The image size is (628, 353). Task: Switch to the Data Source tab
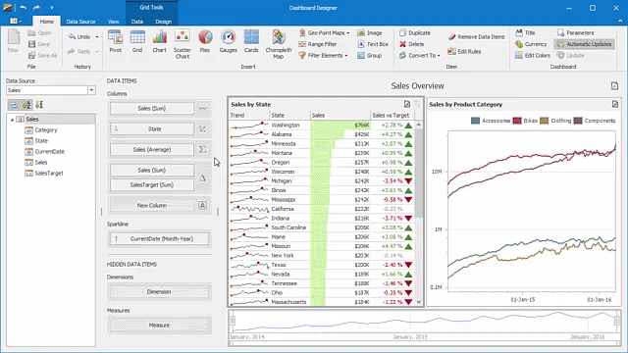click(80, 22)
